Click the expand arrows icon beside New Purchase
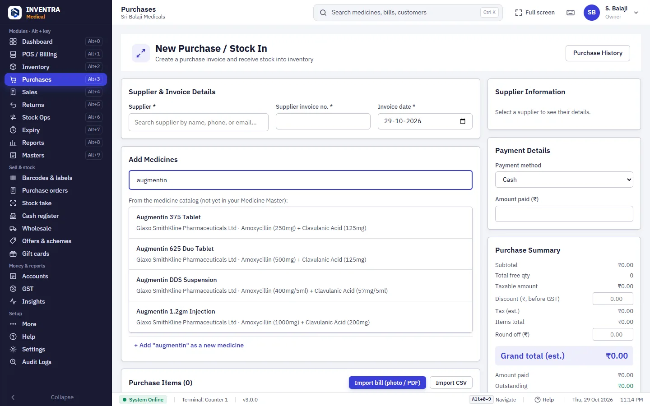 click(141, 53)
